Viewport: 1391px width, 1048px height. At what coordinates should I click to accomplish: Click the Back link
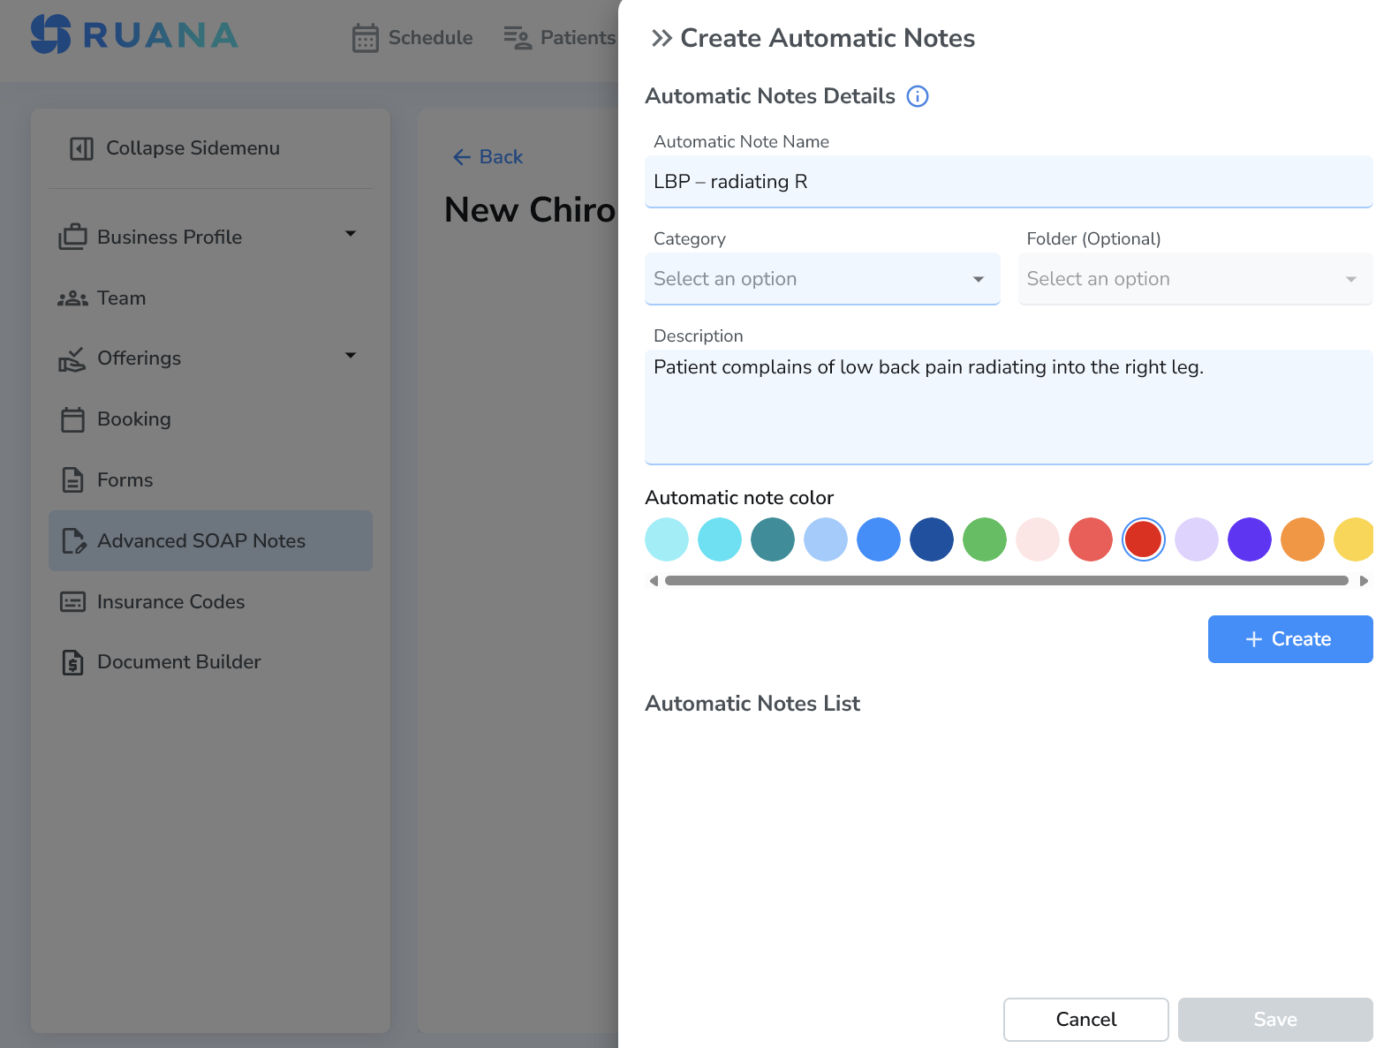(488, 157)
